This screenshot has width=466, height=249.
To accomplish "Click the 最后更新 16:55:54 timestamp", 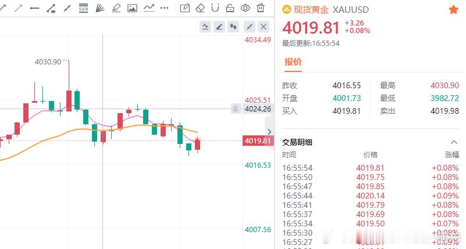I will pyautogui.click(x=311, y=44).
